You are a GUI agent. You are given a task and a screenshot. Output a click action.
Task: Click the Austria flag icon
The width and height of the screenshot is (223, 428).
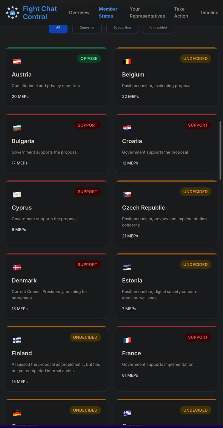[x=17, y=61]
